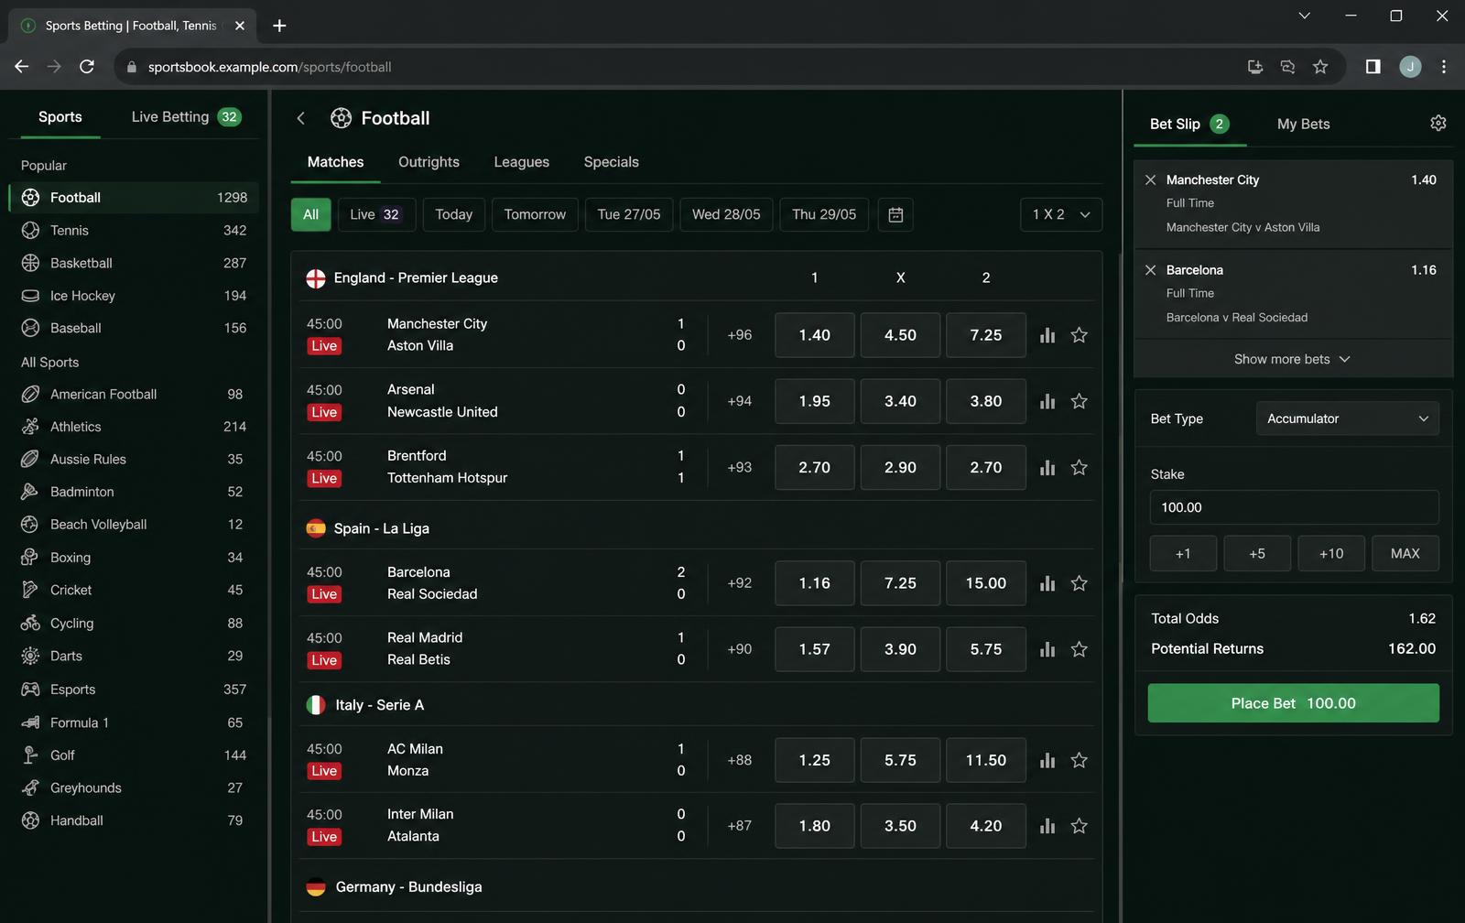
Task: Expand Show more bets
Action: click(x=1292, y=359)
